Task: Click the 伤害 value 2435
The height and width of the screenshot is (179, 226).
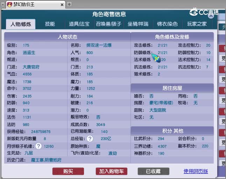Action: pyautogui.click(x=27, y=96)
